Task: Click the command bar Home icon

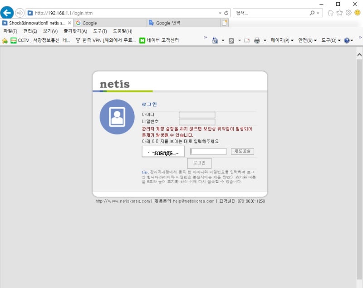Action: (215, 40)
